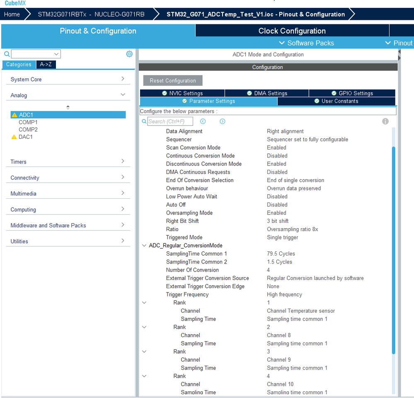Image resolution: width=414 pixels, height=398 pixels.
Task: Go to next parameter search result
Action: point(223,121)
